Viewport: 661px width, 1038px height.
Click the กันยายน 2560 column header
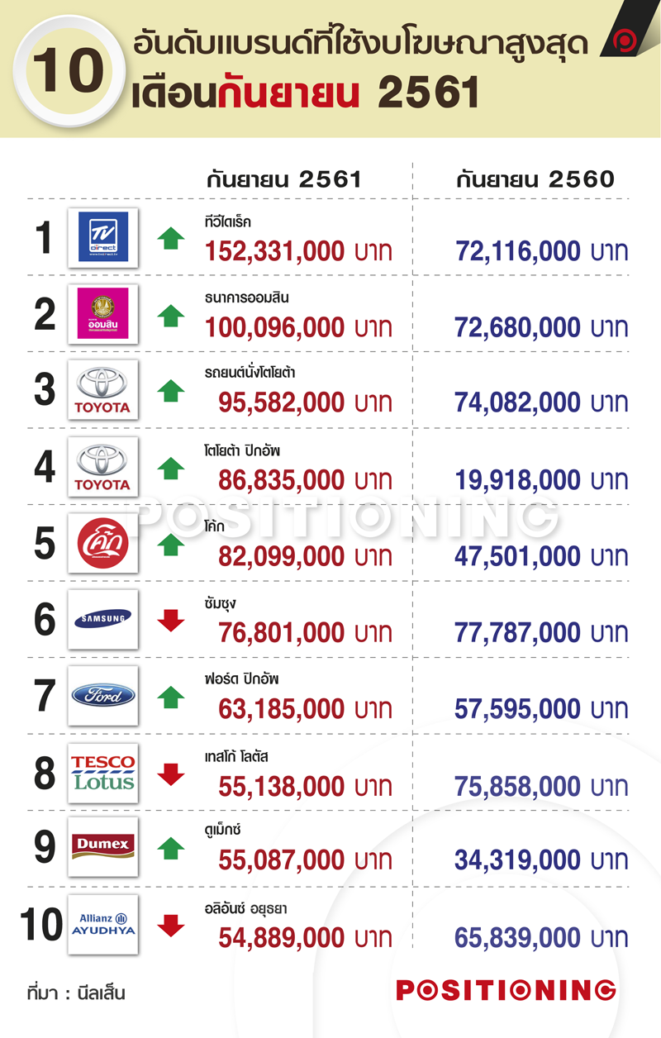pos(536,179)
